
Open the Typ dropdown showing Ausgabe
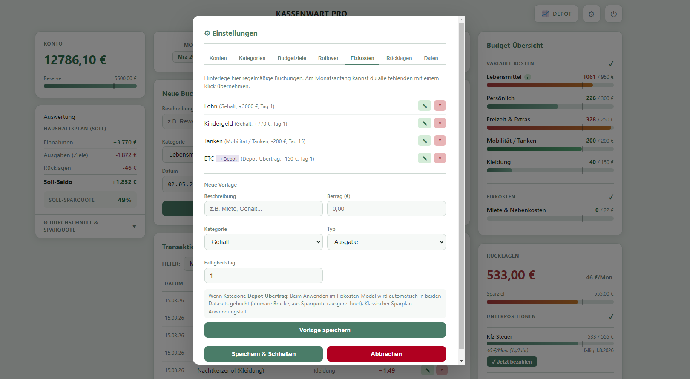pyautogui.click(x=386, y=242)
